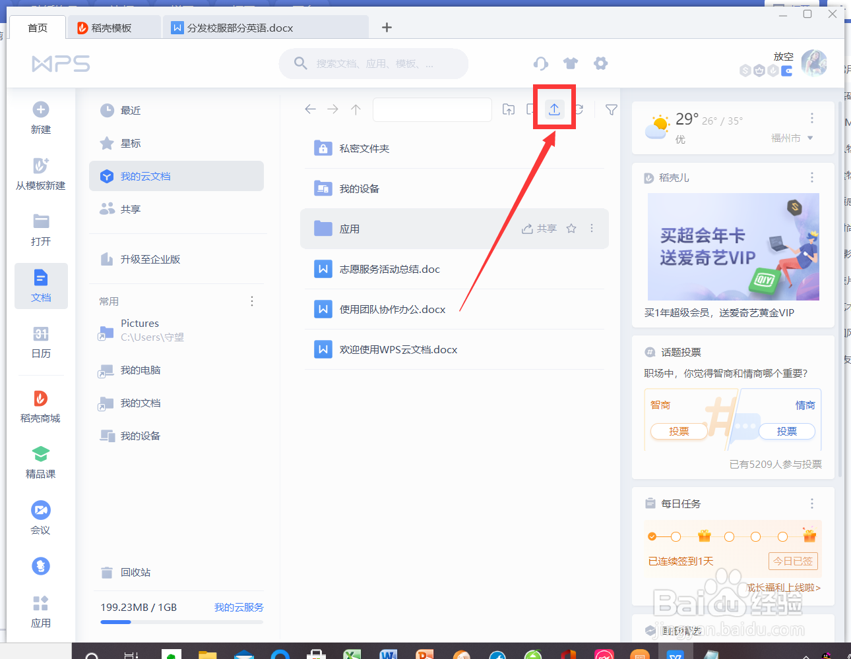Click 今日已签 daily sign-in button
This screenshot has width=851, height=659.
click(793, 561)
